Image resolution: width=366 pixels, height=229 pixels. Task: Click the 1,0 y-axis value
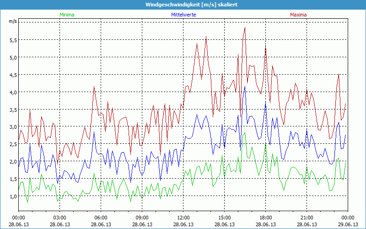[13, 196]
